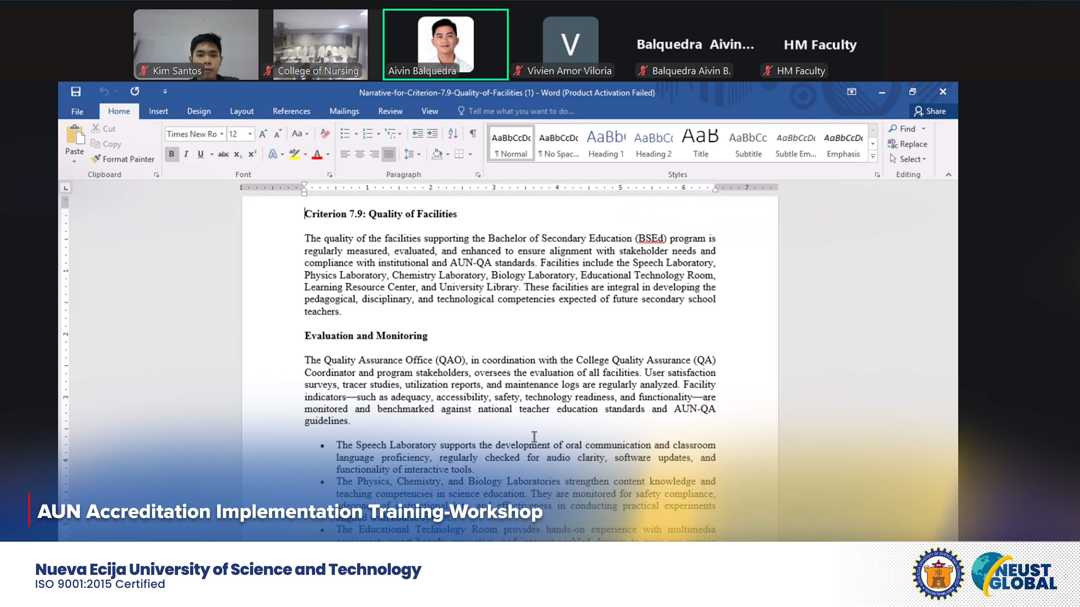Viewport: 1080px width, 607px height.
Task: Open the Paragraph dialog launcher
Action: coord(478,175)
